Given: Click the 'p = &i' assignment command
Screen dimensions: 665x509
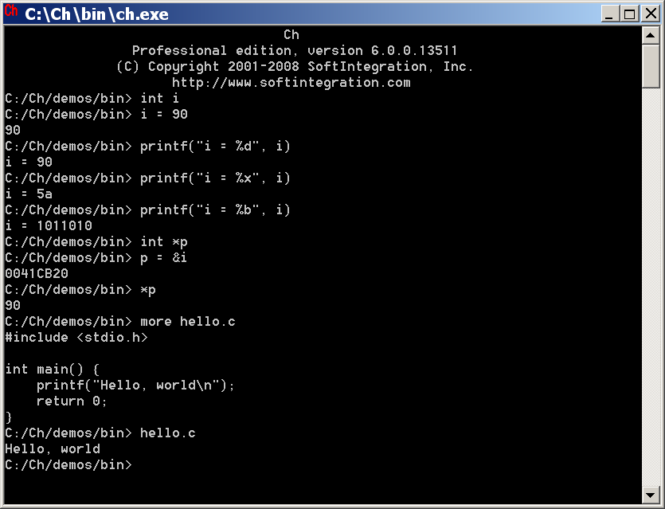Looking at the screenshot, I should [164, 258].
